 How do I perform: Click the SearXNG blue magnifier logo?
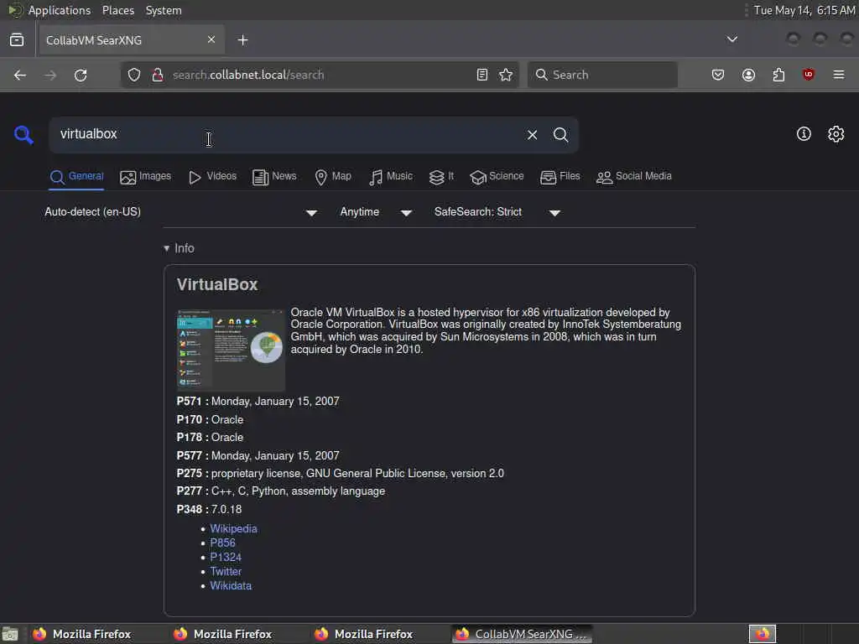click(23, 134)
